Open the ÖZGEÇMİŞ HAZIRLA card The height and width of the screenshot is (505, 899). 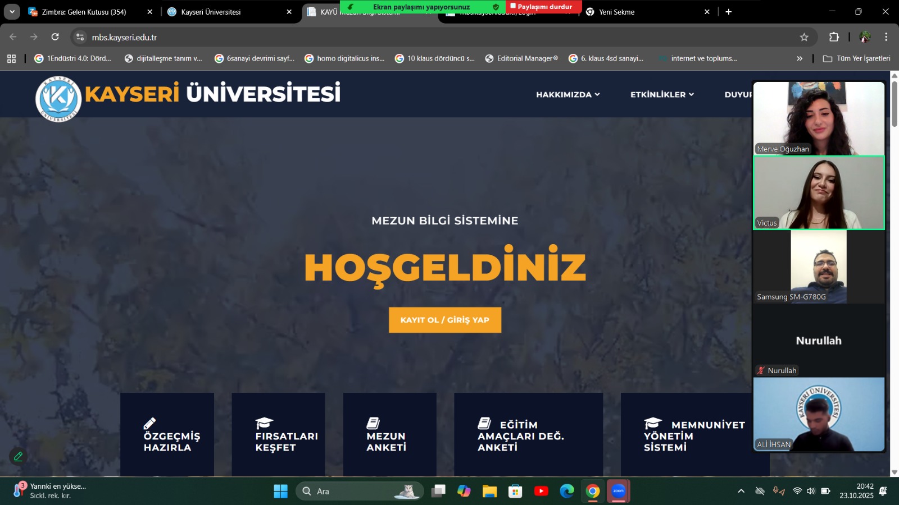click(167, 435)
